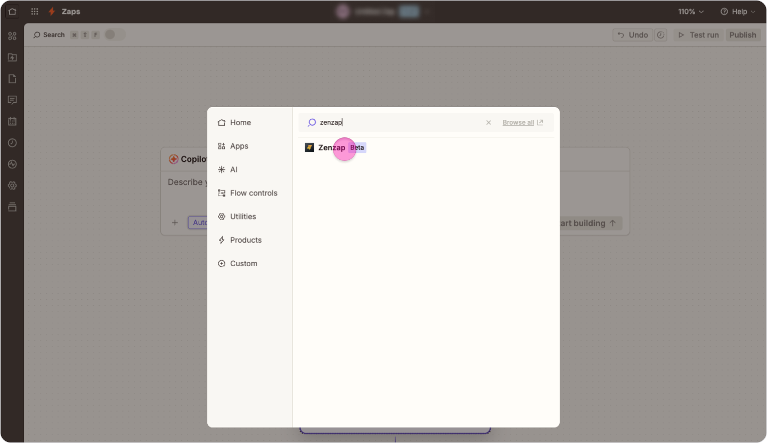This screenshot has width=767, height=443.
Task: Go to the home icon in top-left corner
Action: [12, 11]
